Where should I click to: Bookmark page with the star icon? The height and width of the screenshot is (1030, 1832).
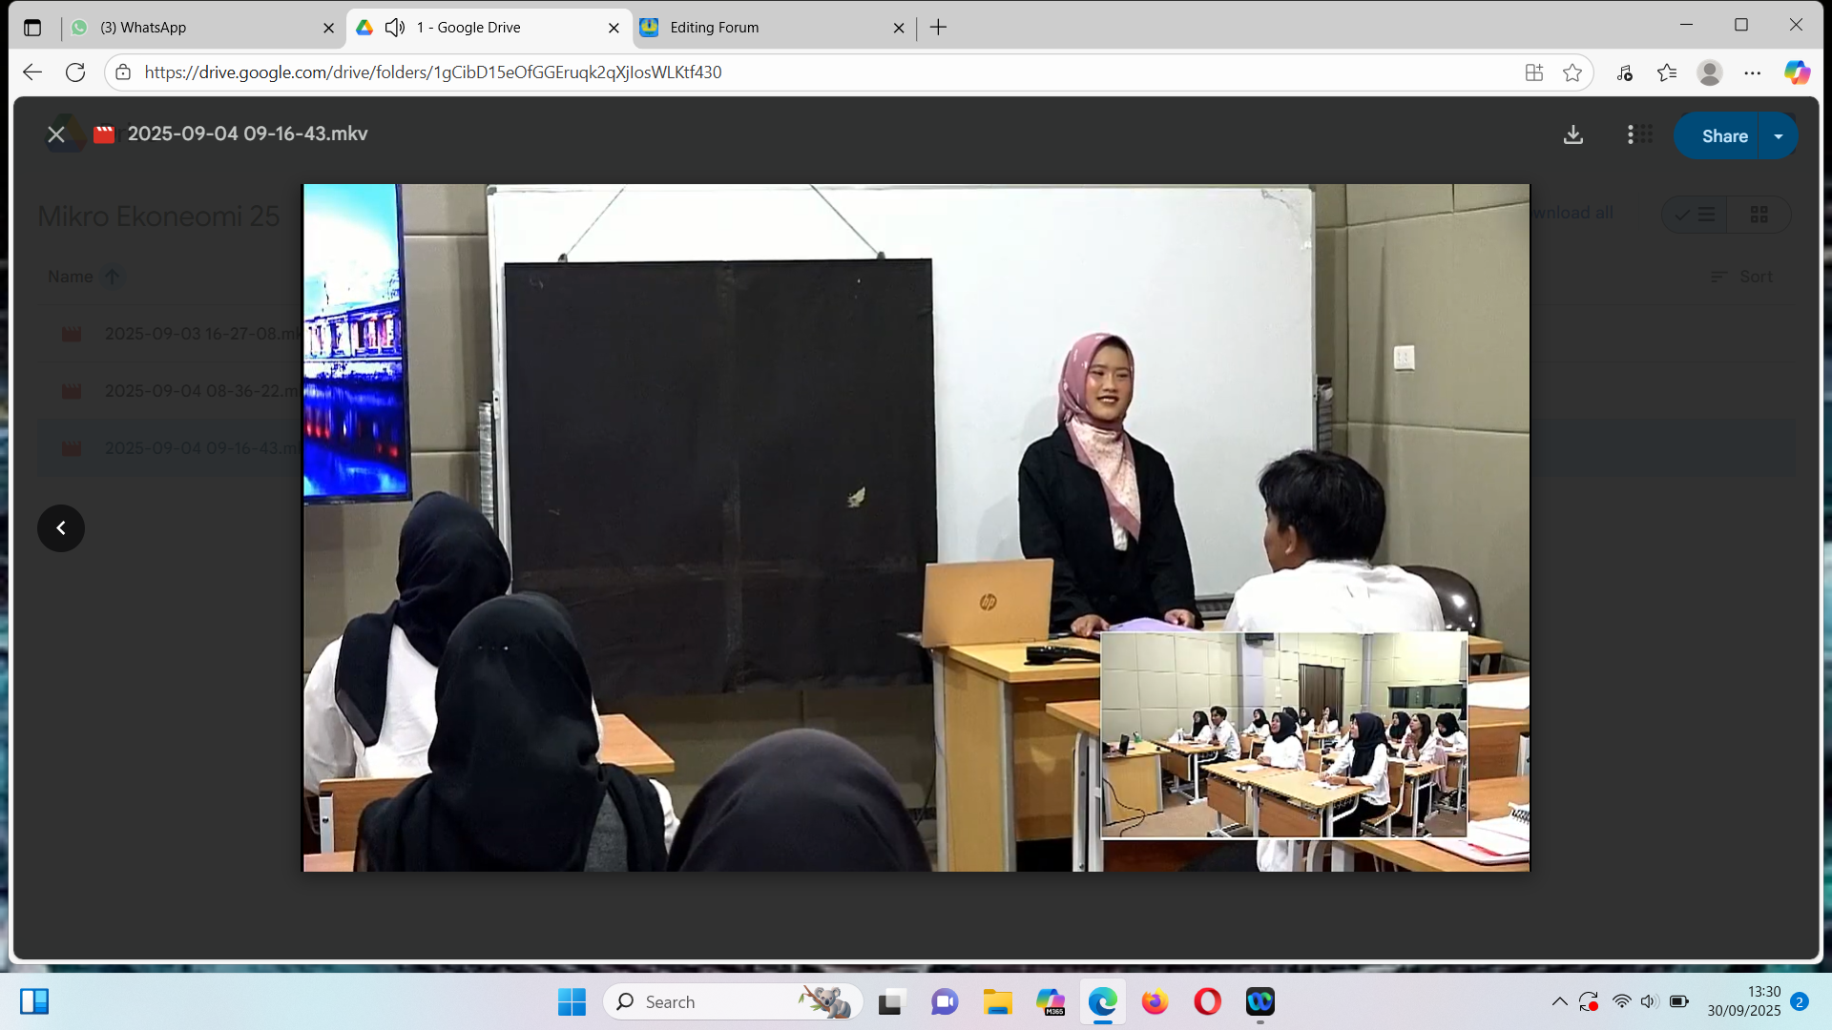click(1572, 72)
